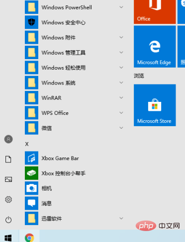Select the 相机 label text
Image resolution: width=185 pixels, height=242 pixels.
coord(47,188)
